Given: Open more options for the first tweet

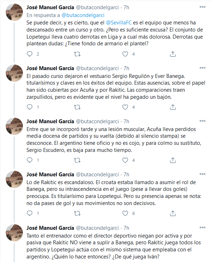Looking at the screenshot, I should (x=202, y=7).
